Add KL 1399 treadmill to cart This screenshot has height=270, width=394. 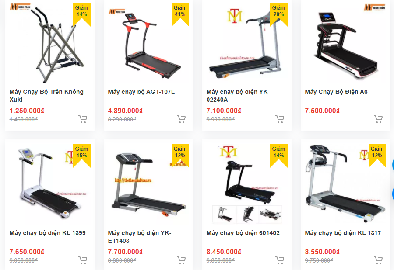(x=83, y=260)
